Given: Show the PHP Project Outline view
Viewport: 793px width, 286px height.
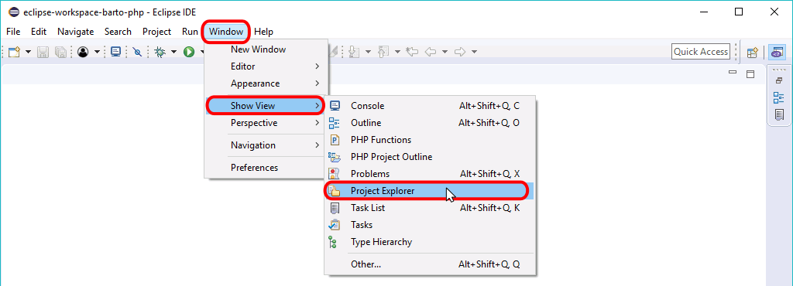Looking at the screenshot, I should [430, 157].
